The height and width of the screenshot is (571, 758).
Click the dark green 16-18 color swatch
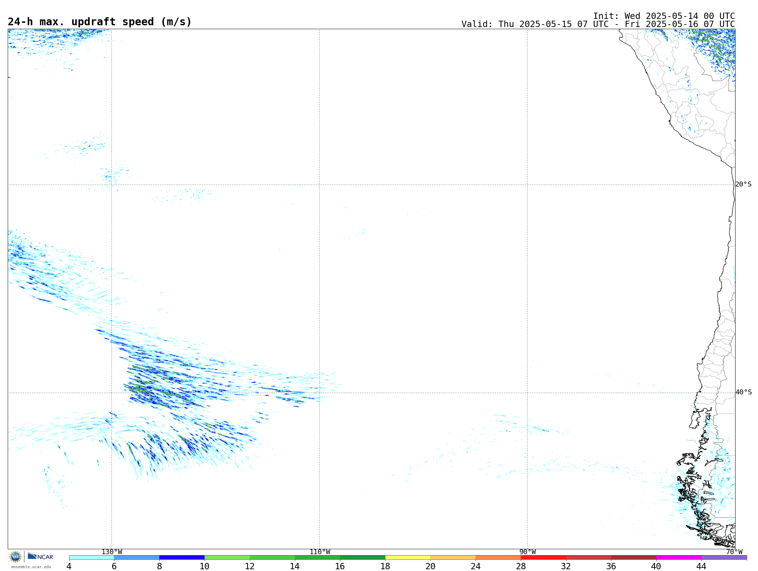(363, 558)
